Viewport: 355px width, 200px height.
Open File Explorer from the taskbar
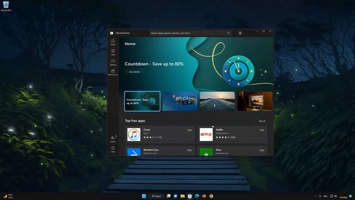182,196
